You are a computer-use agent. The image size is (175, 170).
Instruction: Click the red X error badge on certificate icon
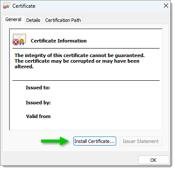coord(16,42)
